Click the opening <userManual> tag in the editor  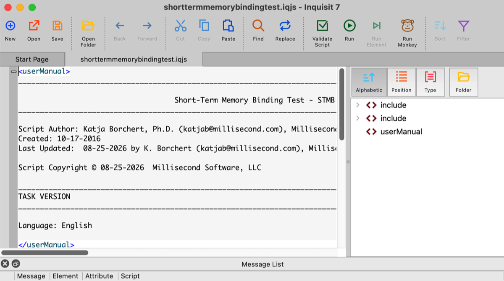tap(44, 71)
